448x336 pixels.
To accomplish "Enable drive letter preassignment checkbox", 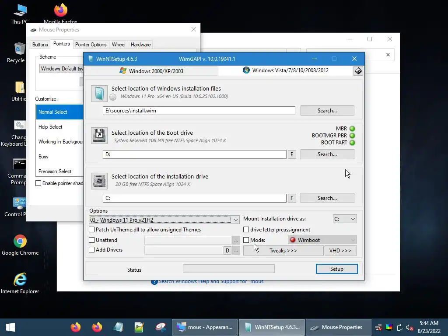I will (x=246, y=229).
